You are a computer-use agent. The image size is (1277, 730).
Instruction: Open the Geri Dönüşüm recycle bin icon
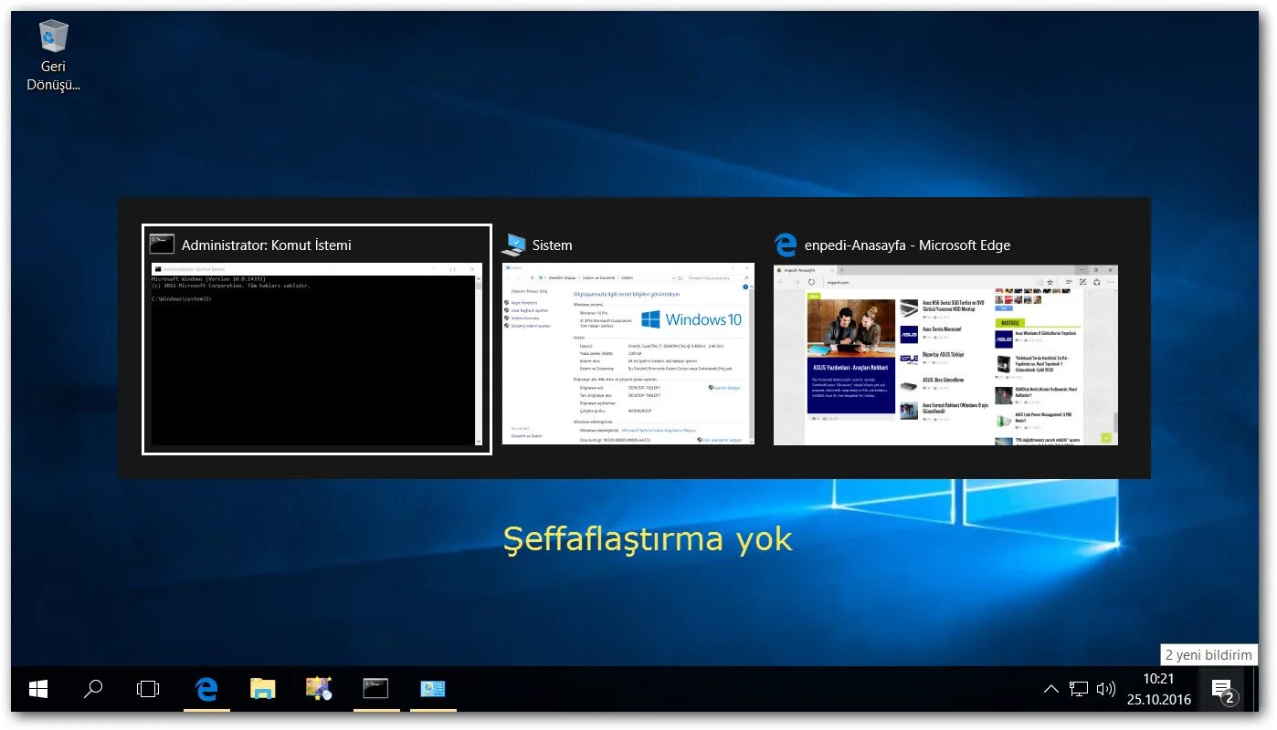coord(54,55)
